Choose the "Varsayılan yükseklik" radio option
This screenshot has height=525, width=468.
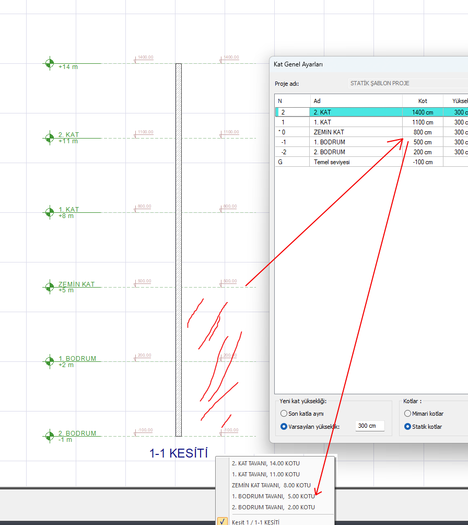click(x=284, y=427)
